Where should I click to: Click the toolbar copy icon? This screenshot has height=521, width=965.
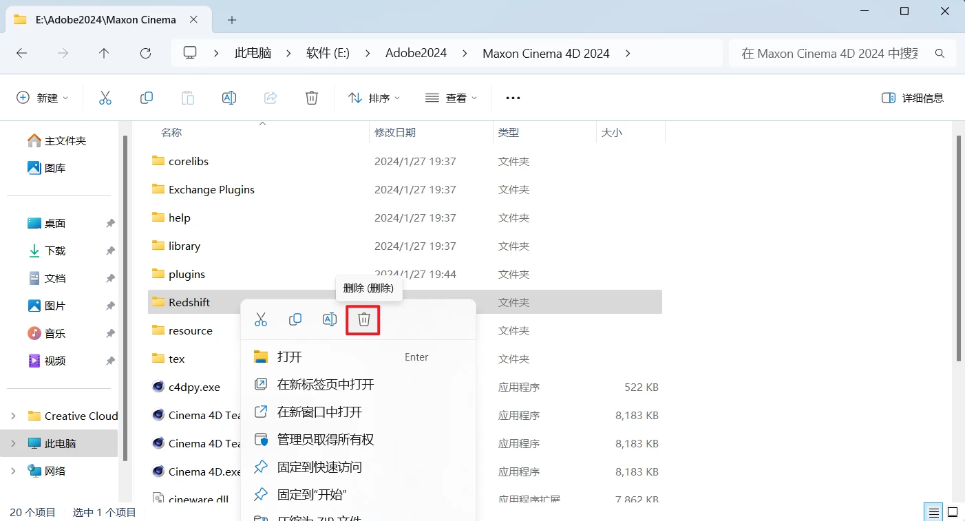[147, 98]
